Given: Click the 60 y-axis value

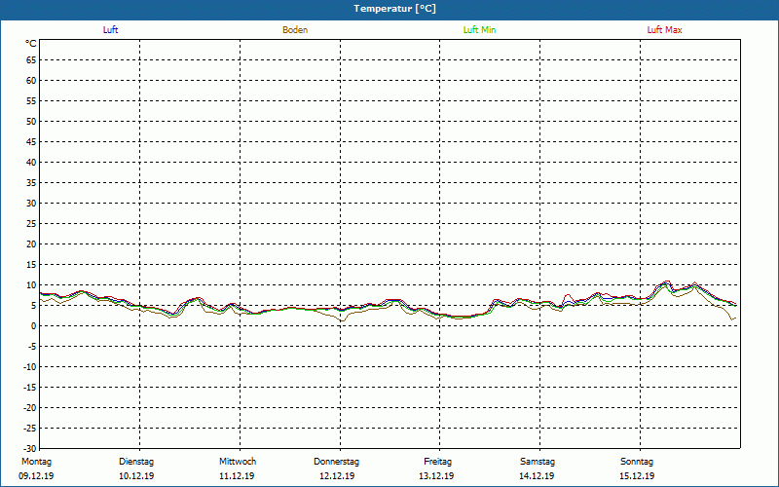Looking at the screenshot, I should pyautogui.click(x=31, y=80).
